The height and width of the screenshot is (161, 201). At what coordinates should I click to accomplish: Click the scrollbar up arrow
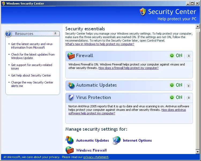(198, 27)
